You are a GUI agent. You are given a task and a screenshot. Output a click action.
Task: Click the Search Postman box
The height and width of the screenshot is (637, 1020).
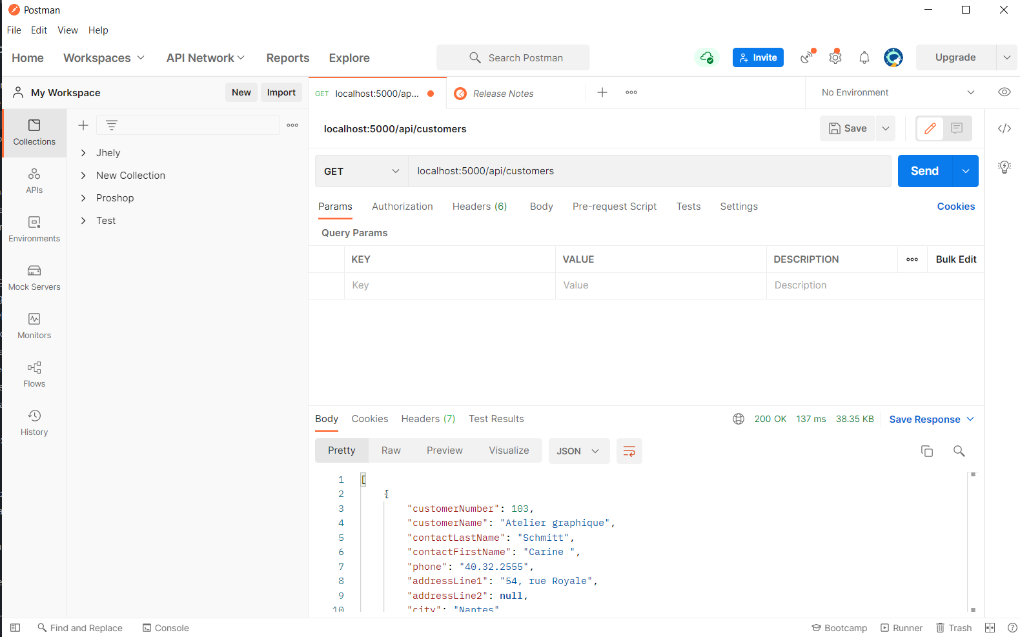pos(513,57)
